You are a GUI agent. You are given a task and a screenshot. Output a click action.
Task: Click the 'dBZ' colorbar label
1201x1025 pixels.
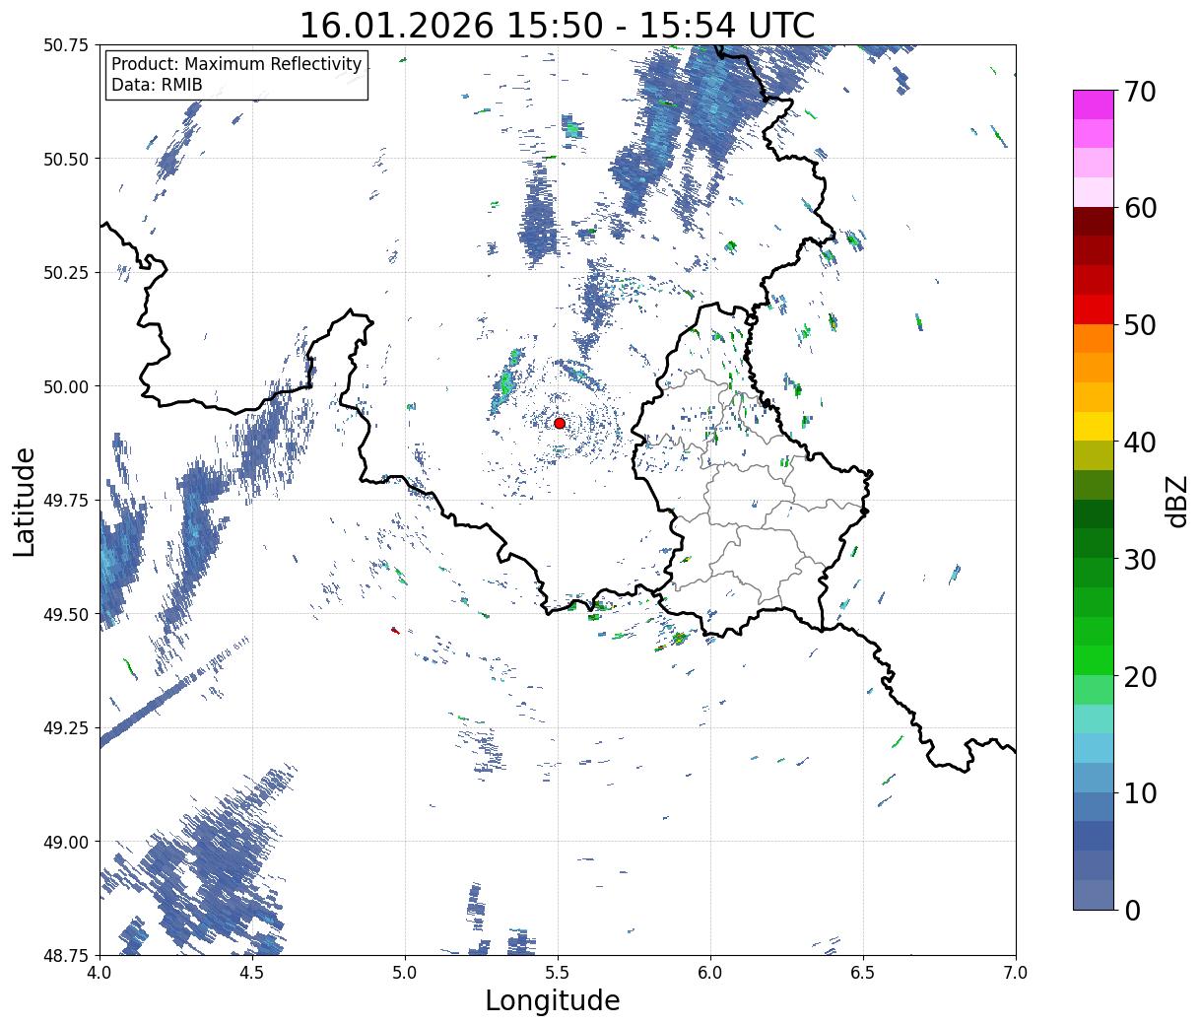[x=1176, y=501]
